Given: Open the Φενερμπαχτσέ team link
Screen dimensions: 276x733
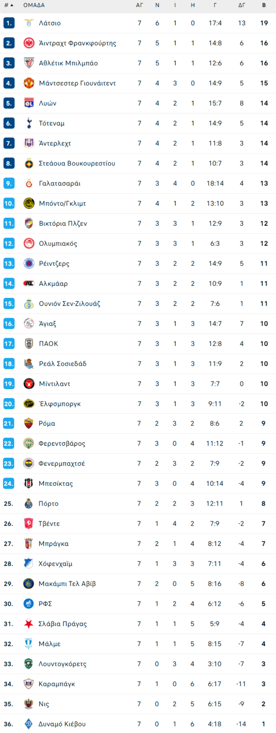Looking at the screenshot, I should click(x=62, y=463).
